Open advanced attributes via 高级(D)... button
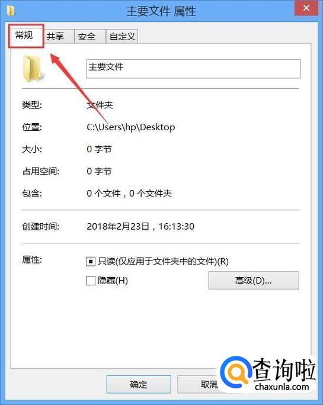 point(254,280)
